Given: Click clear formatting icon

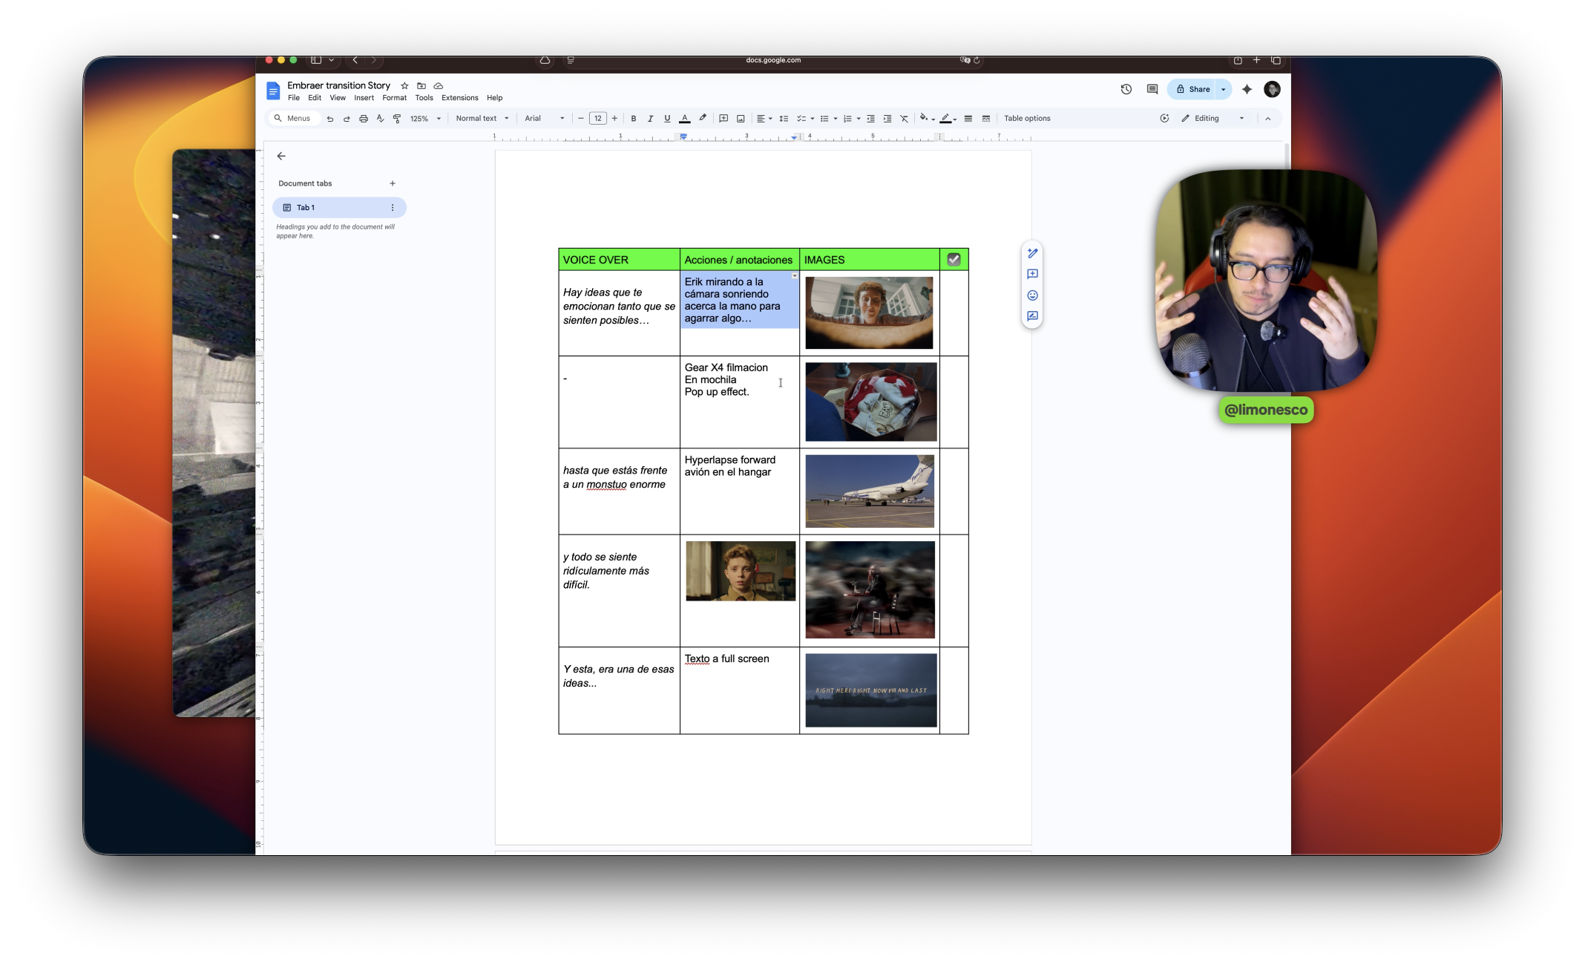Looking at the screenshot, I should pos(904,119).
